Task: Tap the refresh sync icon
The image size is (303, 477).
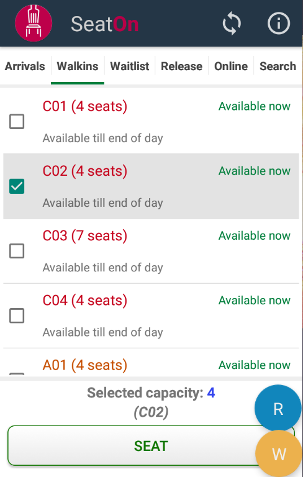Action: tap(232, 23)
